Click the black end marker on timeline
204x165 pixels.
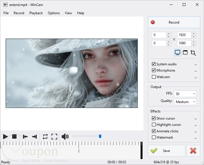coord(142,150)
